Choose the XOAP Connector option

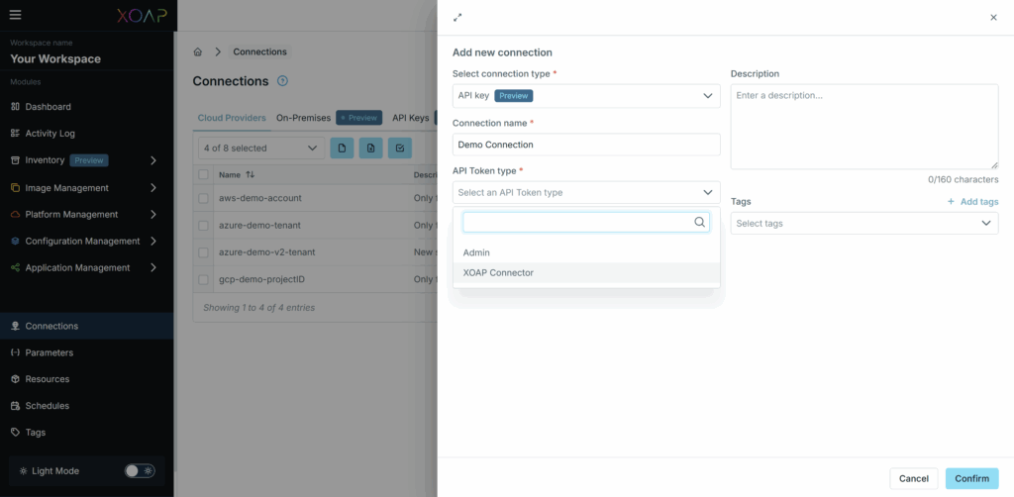pyautogui.click(x=586, y=272)
